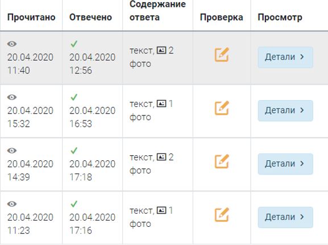The width and height of the screenshot is (328, 245).
Task: Click the photo icon in the 12:56 row
Action: pyautogui.click(x=161, y=50)
